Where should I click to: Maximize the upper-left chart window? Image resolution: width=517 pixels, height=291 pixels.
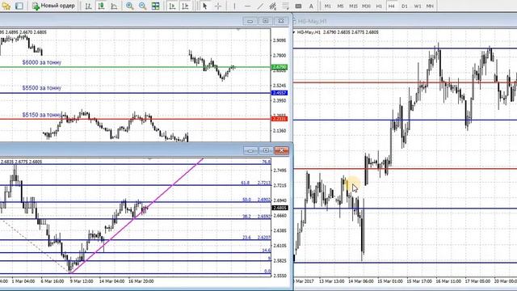click(x=266, y=21)
